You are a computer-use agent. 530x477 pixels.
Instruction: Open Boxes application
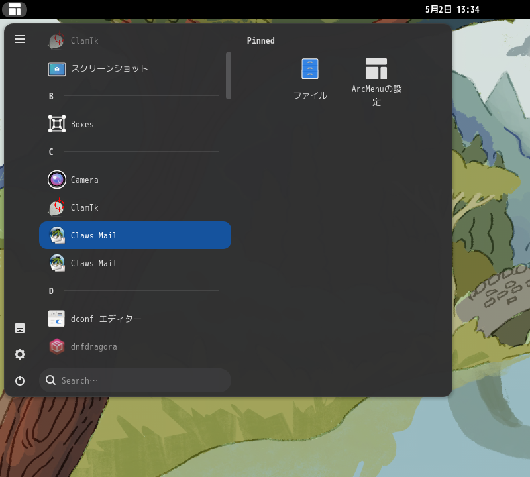click(135, 124)
